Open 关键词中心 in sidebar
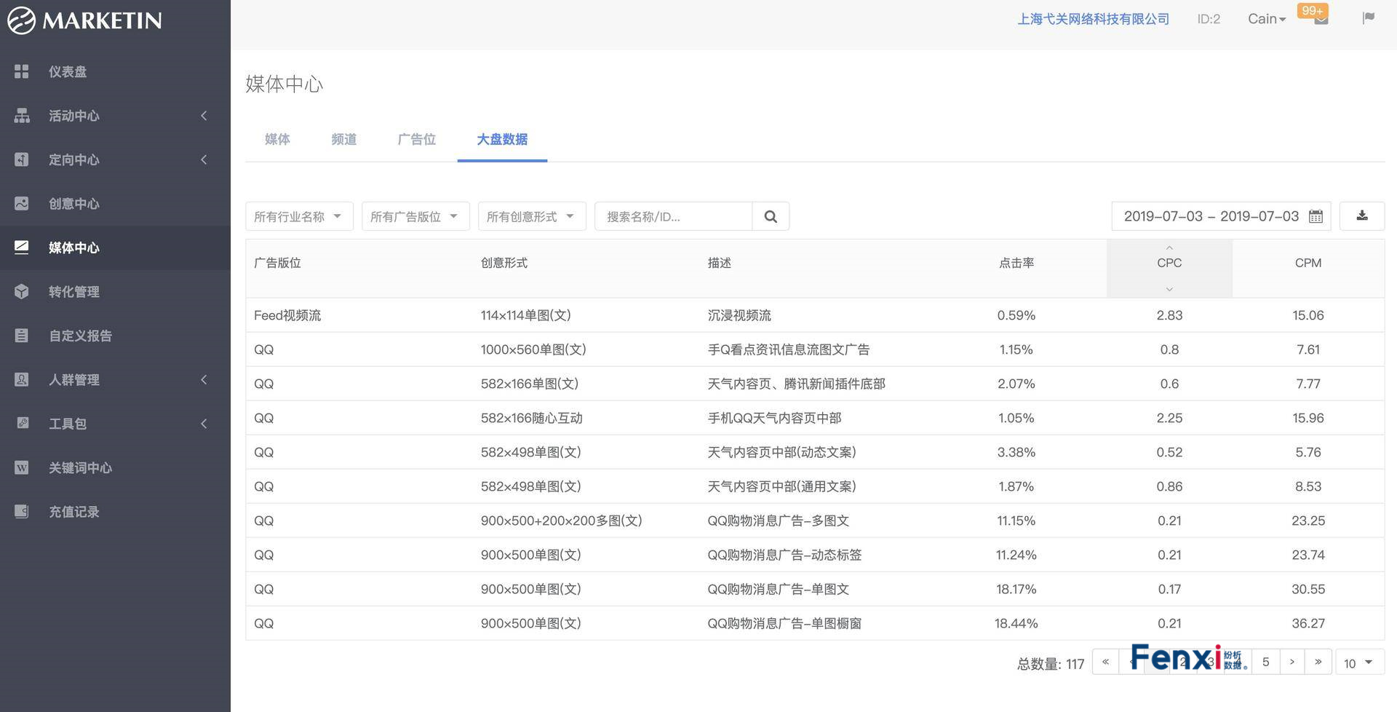 80,467
